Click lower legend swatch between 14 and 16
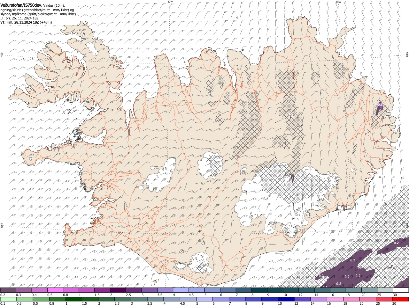Screen dimensions: 409x306 click(319, 299)
